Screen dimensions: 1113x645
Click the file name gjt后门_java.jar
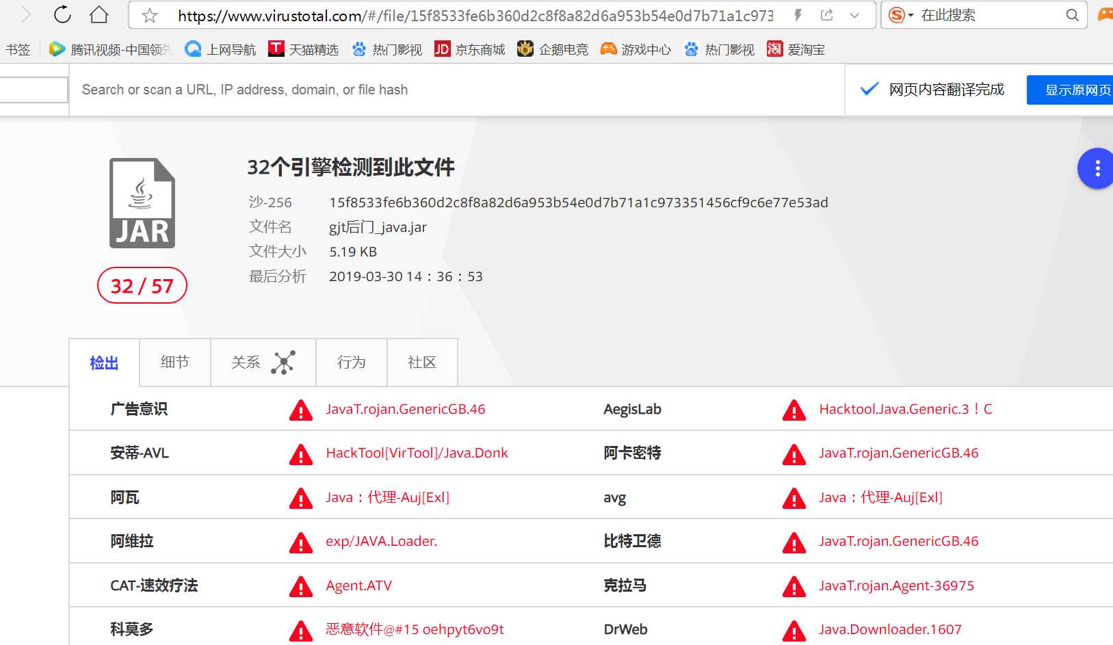378,227
